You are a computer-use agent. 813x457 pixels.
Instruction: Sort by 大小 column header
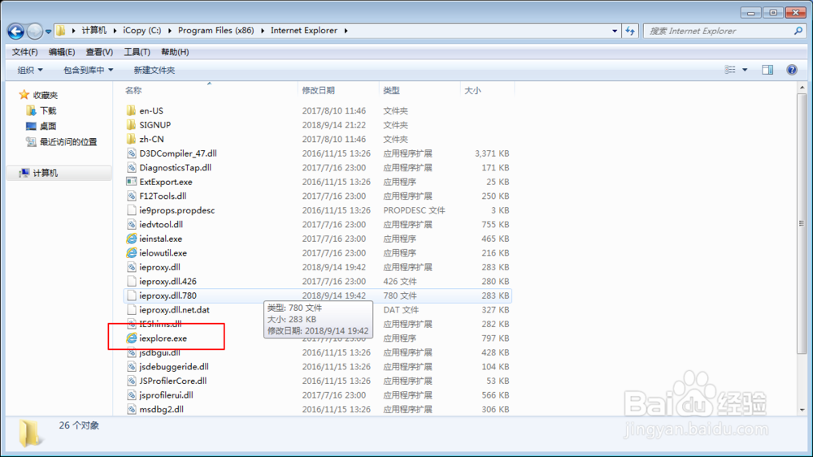click(472, 90)
